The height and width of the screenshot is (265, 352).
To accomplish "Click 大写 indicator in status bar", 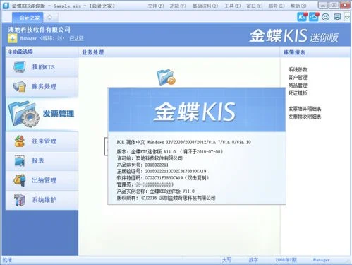I will [226, 260].
